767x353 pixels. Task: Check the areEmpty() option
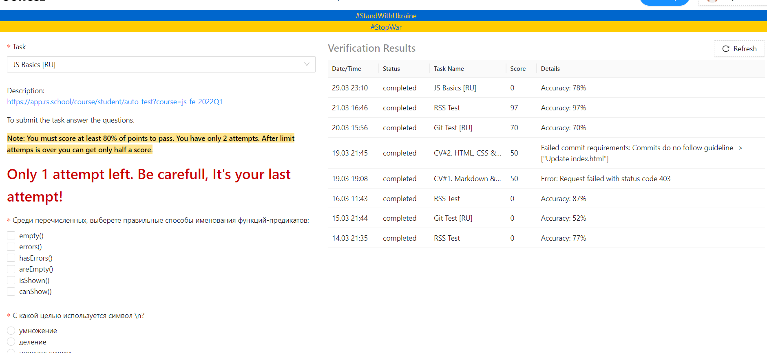[x=11, y=269]
